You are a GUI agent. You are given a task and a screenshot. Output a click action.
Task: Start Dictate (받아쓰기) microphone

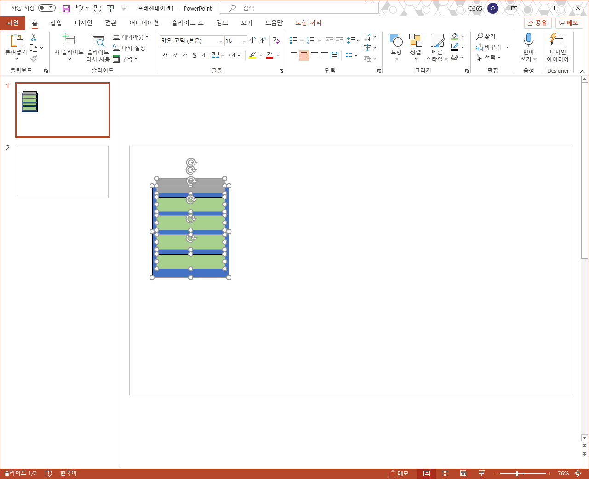click(x=529, y=47)
